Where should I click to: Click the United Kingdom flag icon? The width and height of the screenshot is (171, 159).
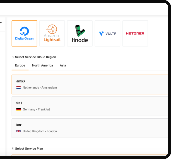point(18,131)
